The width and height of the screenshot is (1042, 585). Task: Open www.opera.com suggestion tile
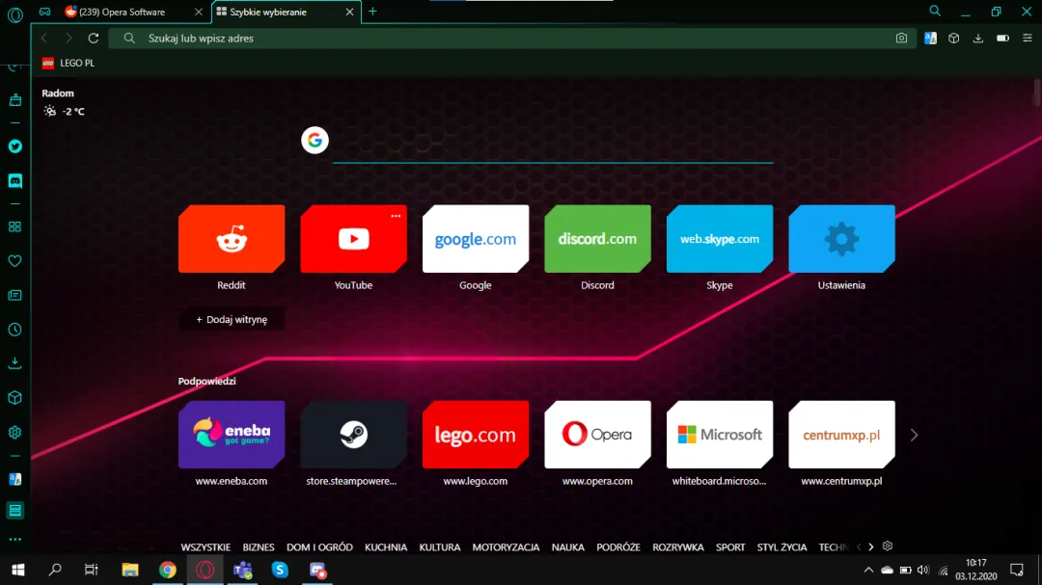597,435
